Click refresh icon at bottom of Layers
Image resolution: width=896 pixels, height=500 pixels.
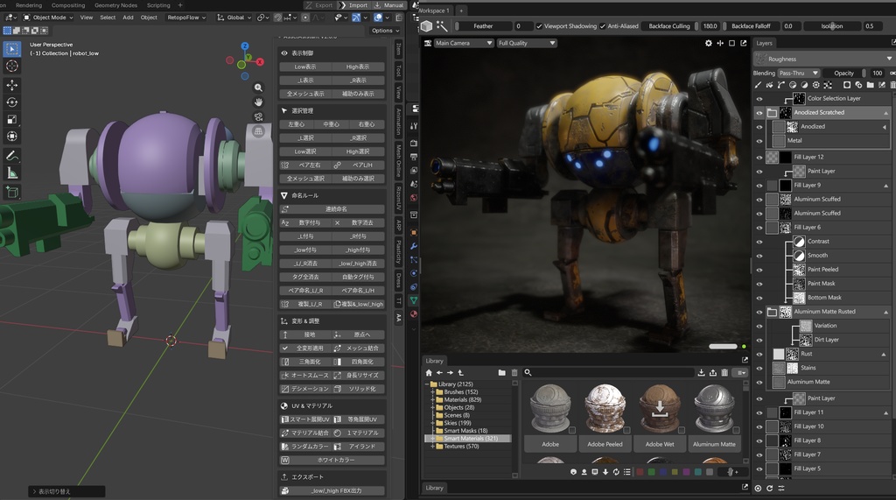coord(770,488)
